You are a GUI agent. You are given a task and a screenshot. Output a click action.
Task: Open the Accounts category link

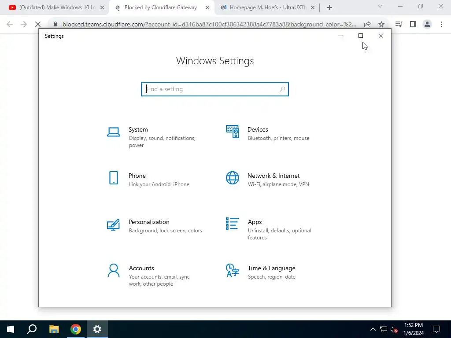click(141, 268)
